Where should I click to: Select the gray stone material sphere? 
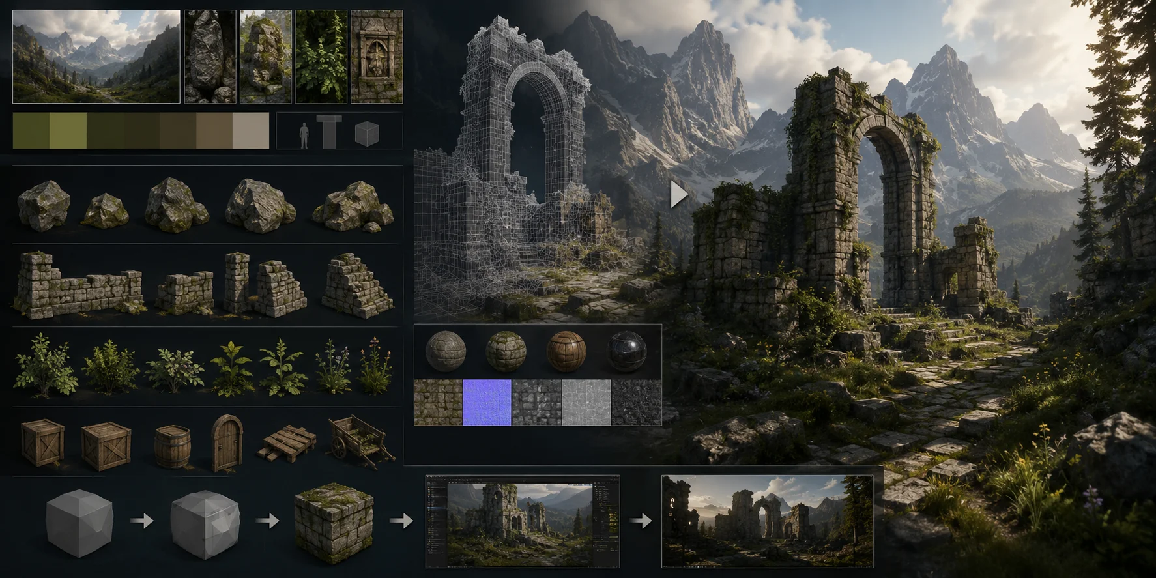coord(446,351)
